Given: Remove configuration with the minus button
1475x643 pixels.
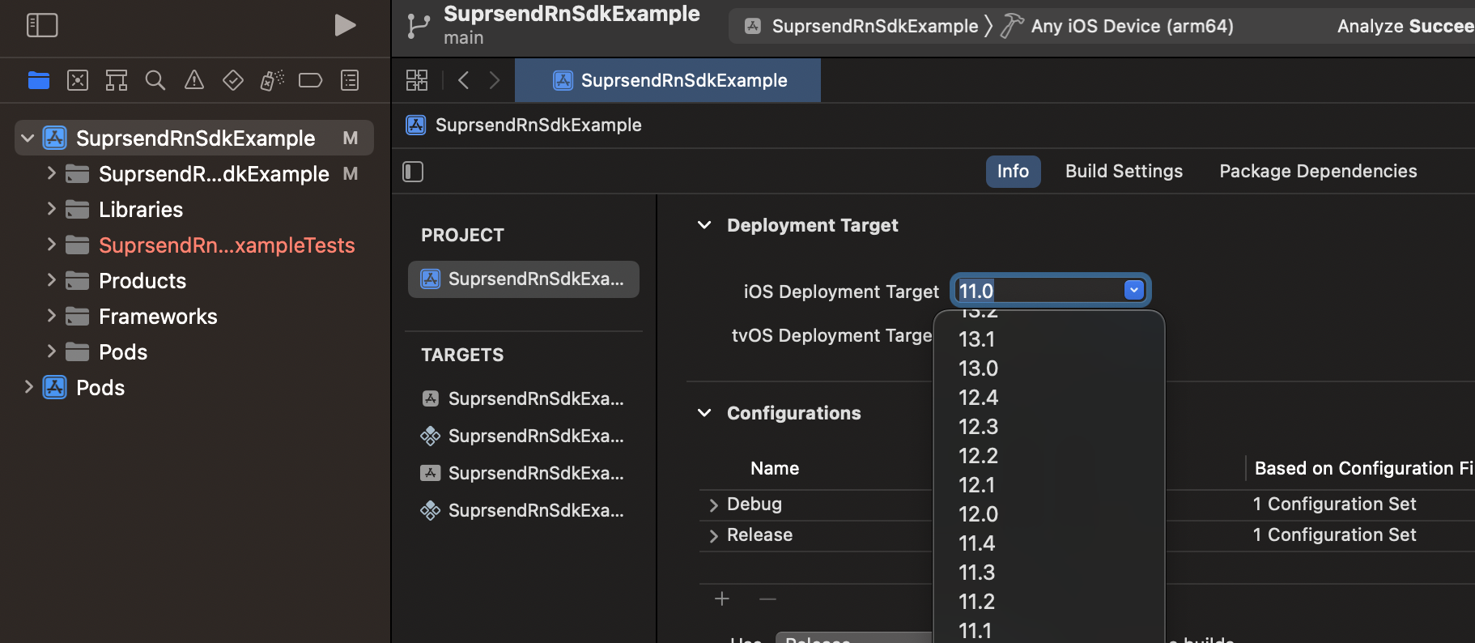Looking at the screenshot, I should click(x=767, y=598).
